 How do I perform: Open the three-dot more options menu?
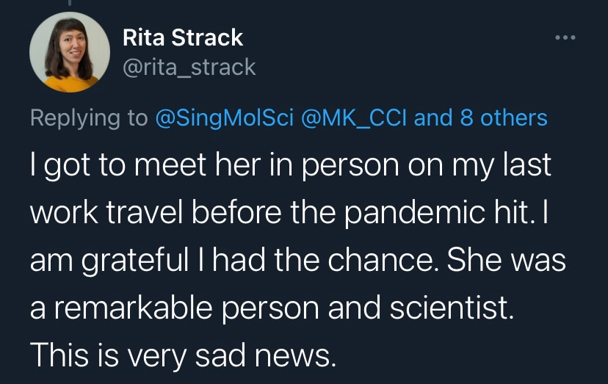[x=564, y=37]
